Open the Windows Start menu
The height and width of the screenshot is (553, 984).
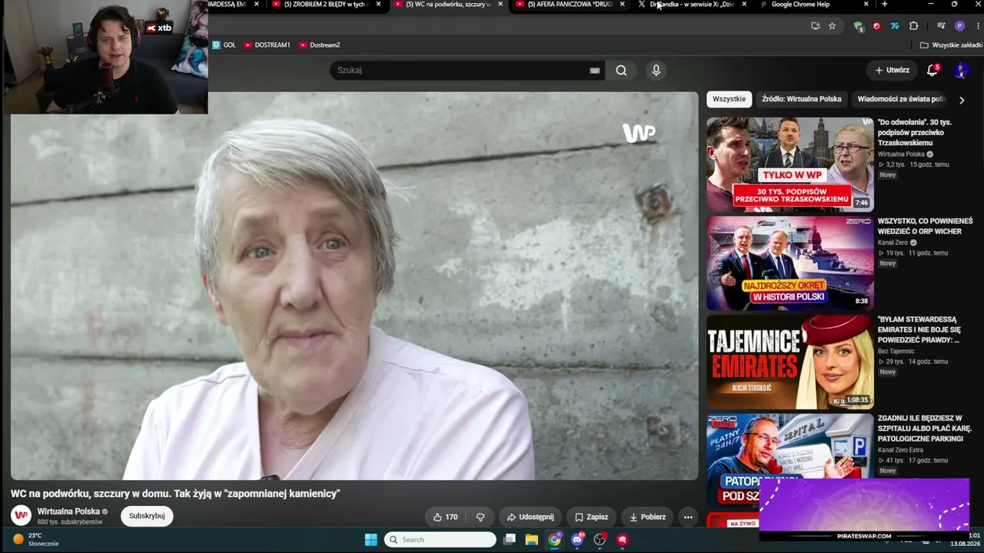point(371,540)
